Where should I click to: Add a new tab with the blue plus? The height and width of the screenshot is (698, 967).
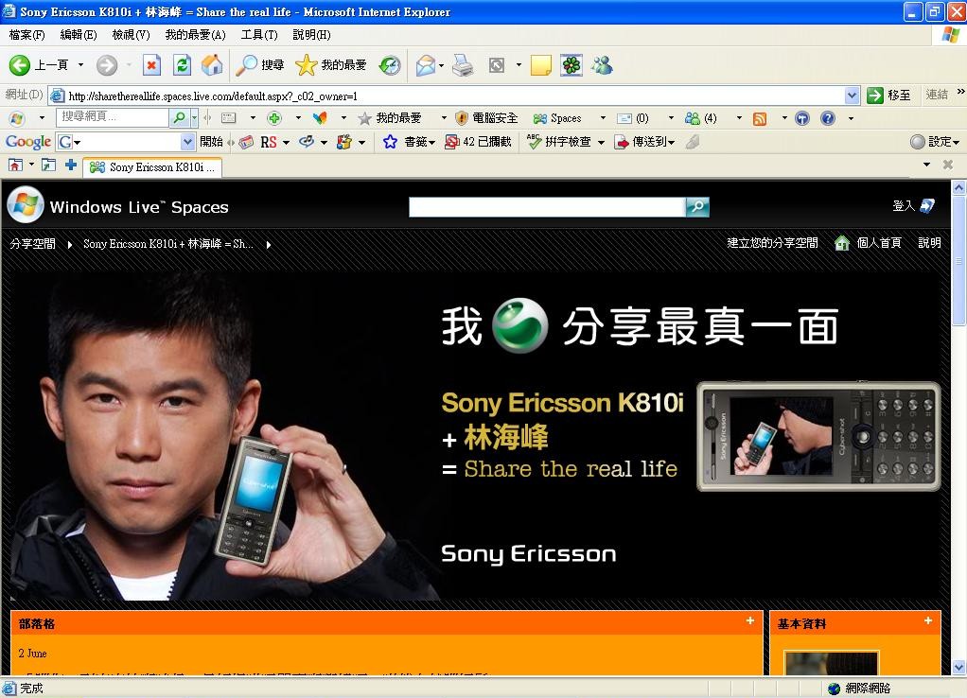[x=71, y=165]
